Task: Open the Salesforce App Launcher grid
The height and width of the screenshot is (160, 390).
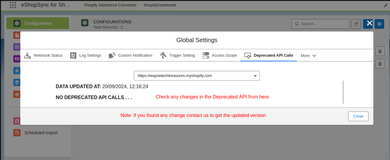Action: tap(13, 6)
